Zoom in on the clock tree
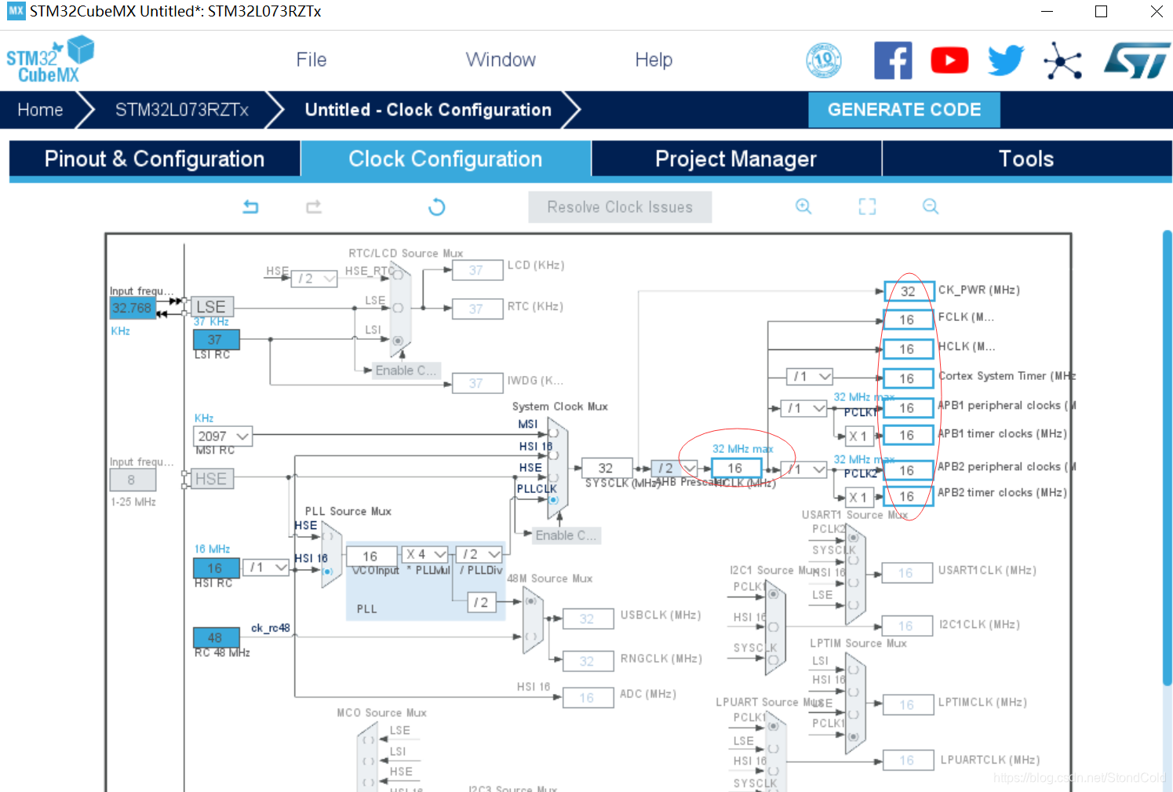The image size is (1173, 792). (x=803, y=206)
